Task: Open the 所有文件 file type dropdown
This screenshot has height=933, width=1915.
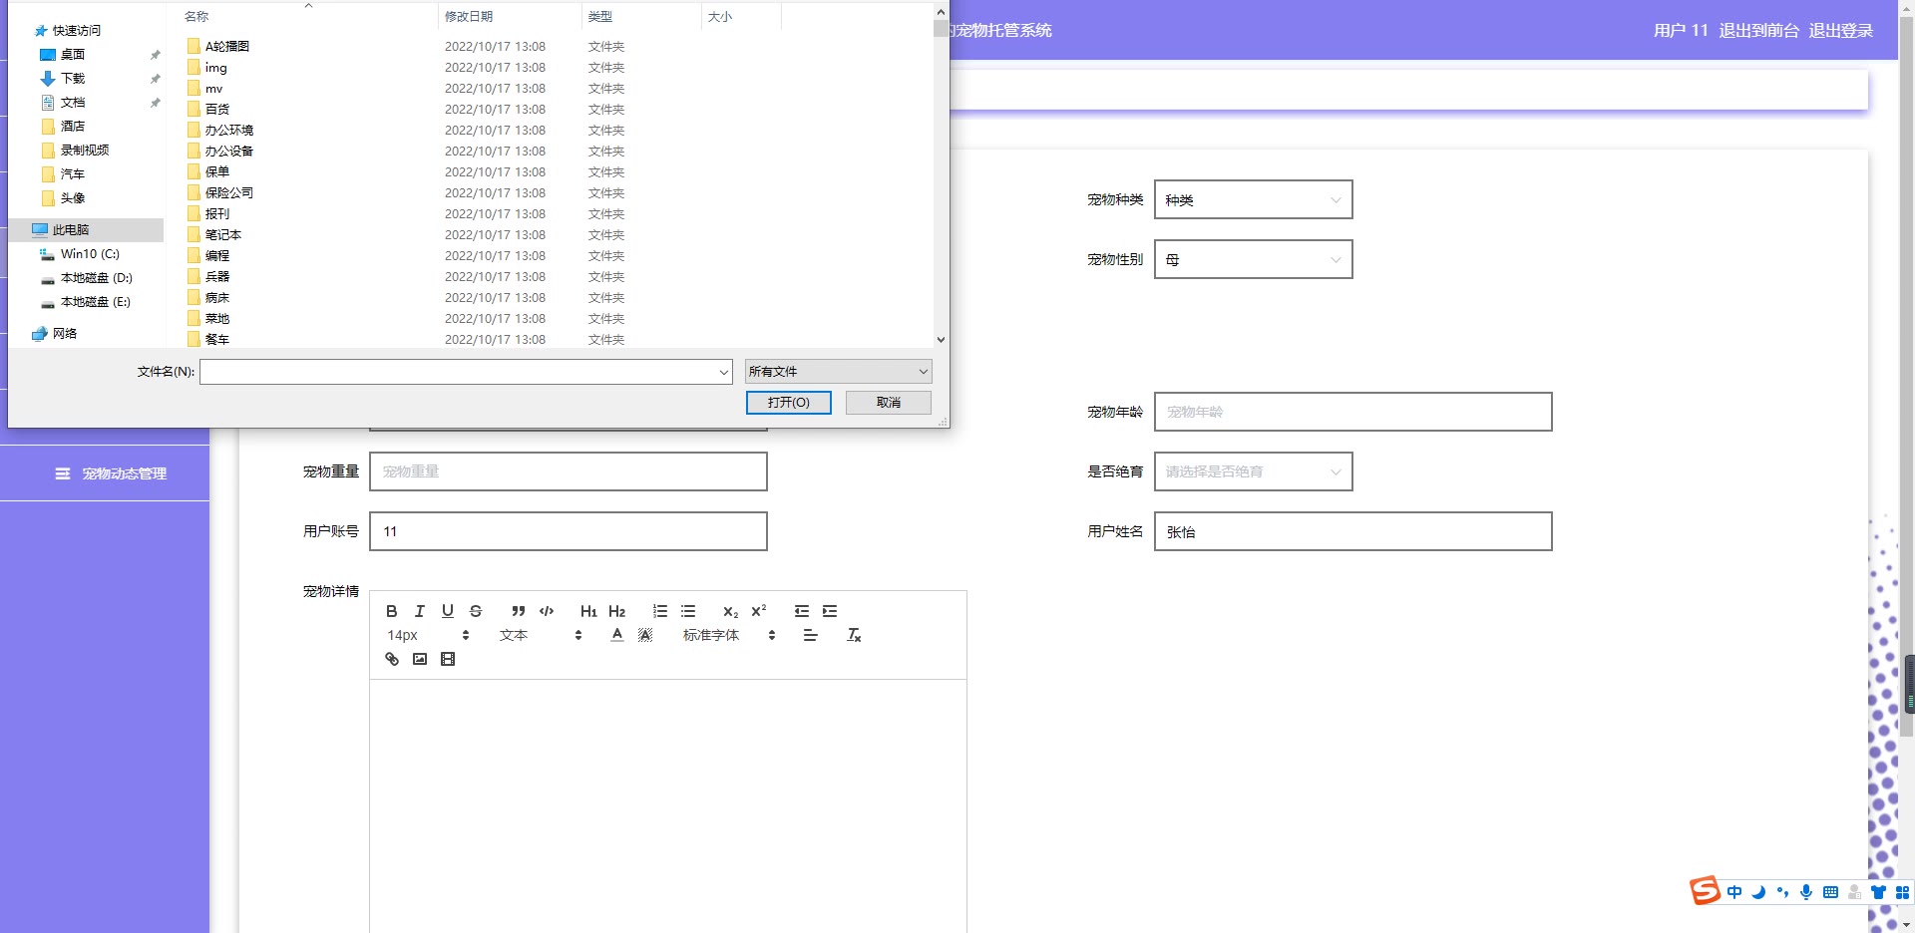Action: pyautogui.click(x=838, y=372)
